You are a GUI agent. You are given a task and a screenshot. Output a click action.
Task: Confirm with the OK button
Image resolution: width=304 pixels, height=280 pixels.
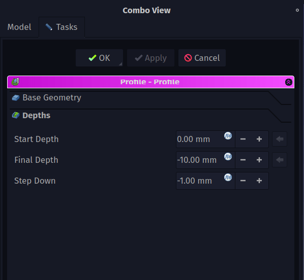point(99,58)
